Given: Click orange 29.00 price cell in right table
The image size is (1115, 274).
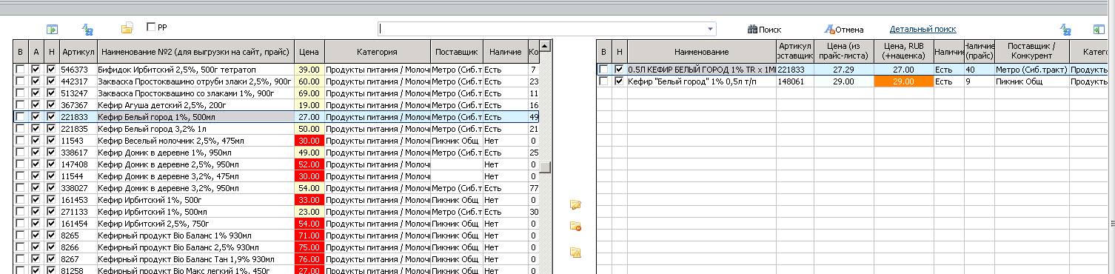Looking at the screenshot, I should pyautogui.click(x=903, y=81).
